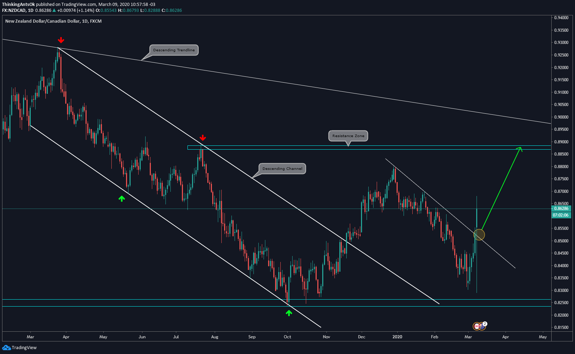
Task: Click the Dec label on time axis
Action: (x=362, y=337)
